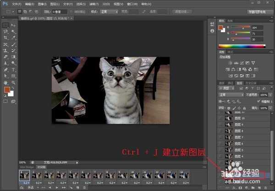
Task: Select the Crop tool
Action: pos(5,38)
